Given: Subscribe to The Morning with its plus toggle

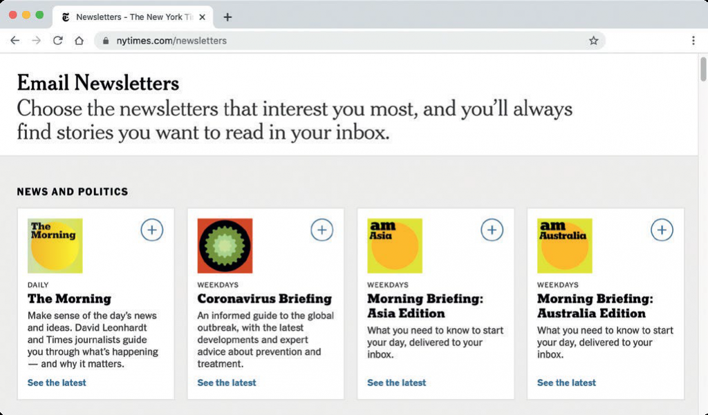Looking at the screenshot, I should [x=152, y=230].
